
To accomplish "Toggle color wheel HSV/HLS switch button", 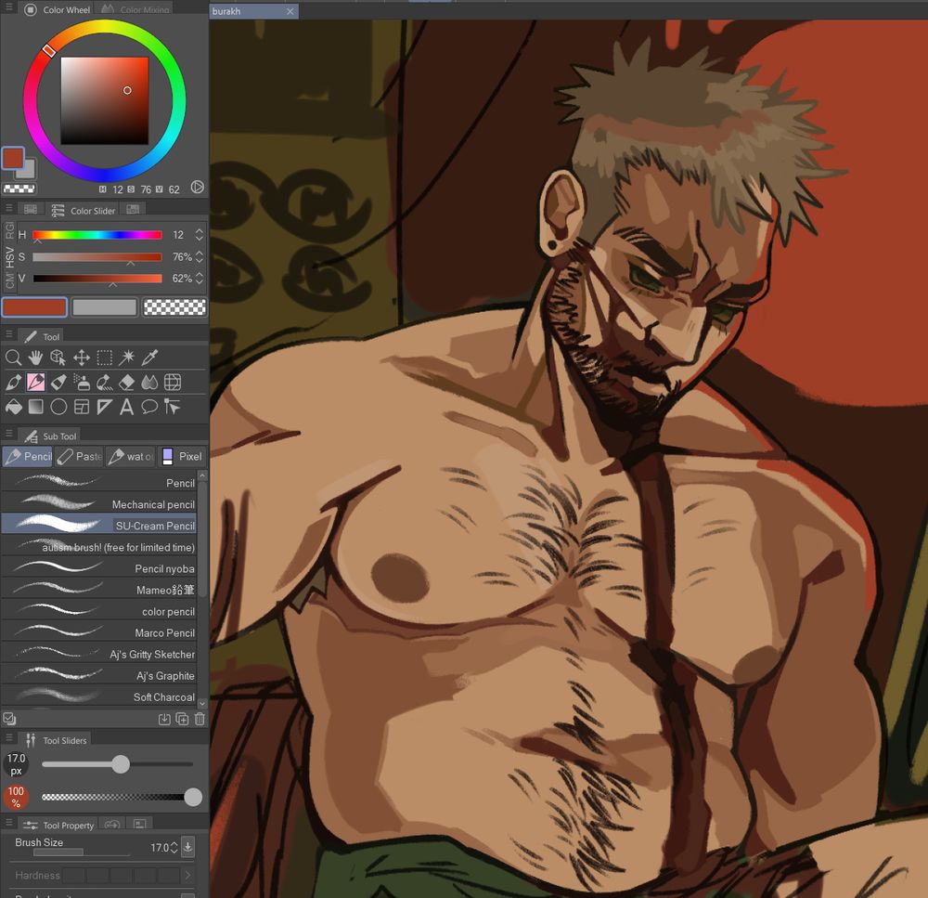I will 197,188.
